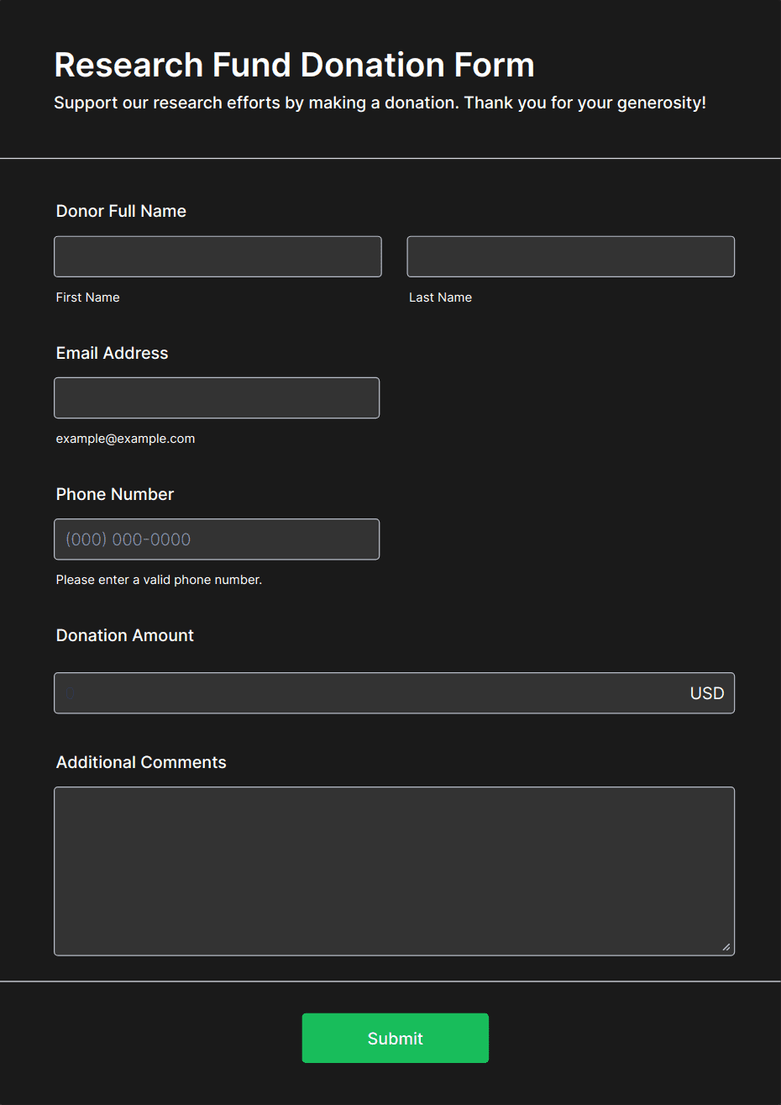Click the "Donation Amount" field label
This screenshot has width=781, height=1105.
pyautogui.click(x=124, y=635)
